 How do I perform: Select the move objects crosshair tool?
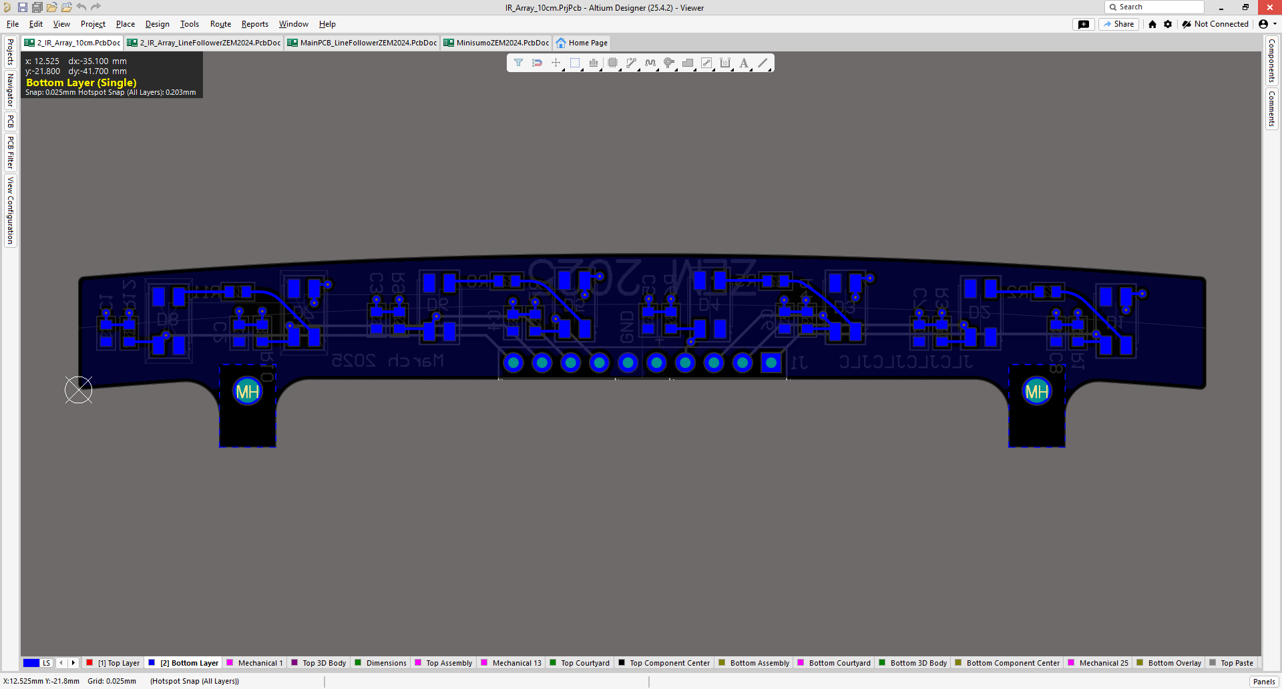click(x=556, y=63)
